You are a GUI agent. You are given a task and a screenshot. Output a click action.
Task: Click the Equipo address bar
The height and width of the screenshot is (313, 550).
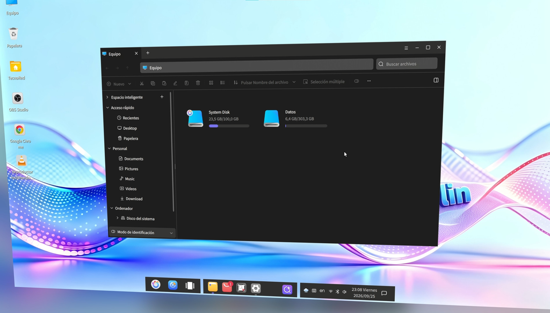pos(256,66)
